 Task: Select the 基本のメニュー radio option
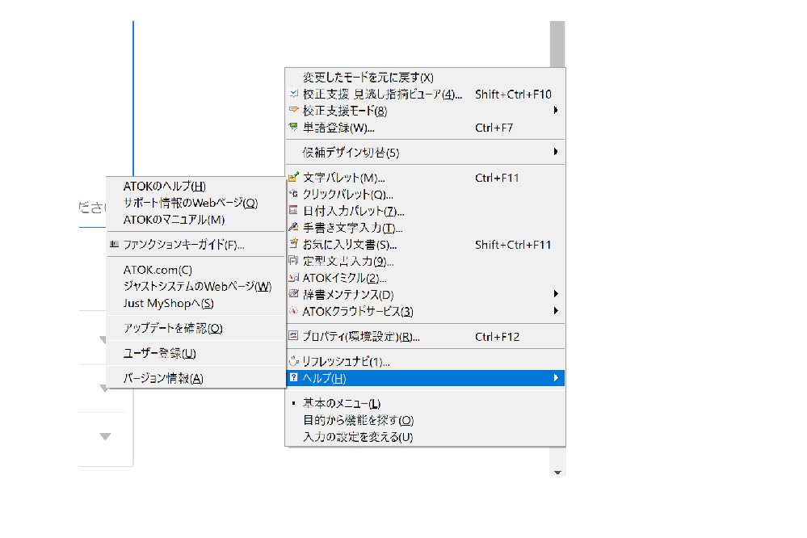click(341, 403)
